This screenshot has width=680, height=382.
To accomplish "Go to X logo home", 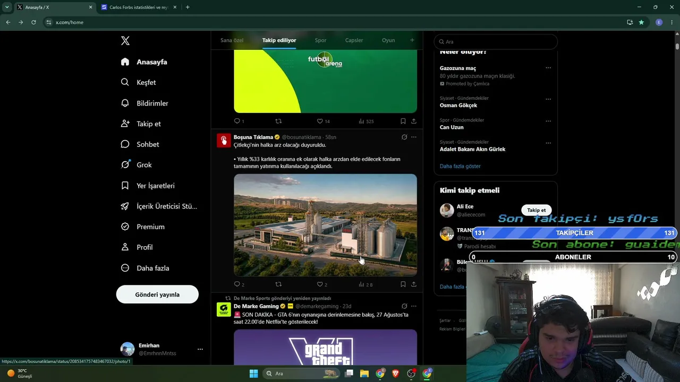I will [125, 41].
